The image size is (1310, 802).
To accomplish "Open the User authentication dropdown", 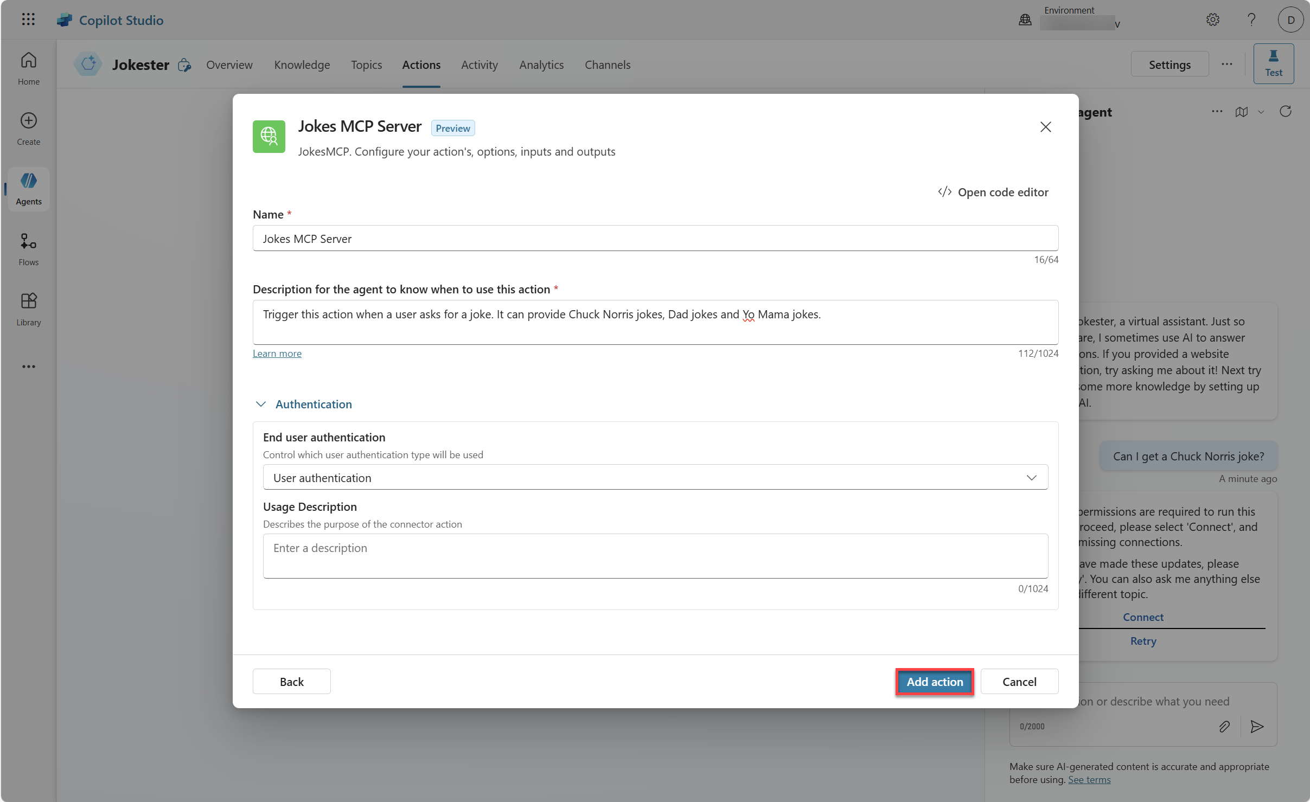I will (x=655, y=477).
